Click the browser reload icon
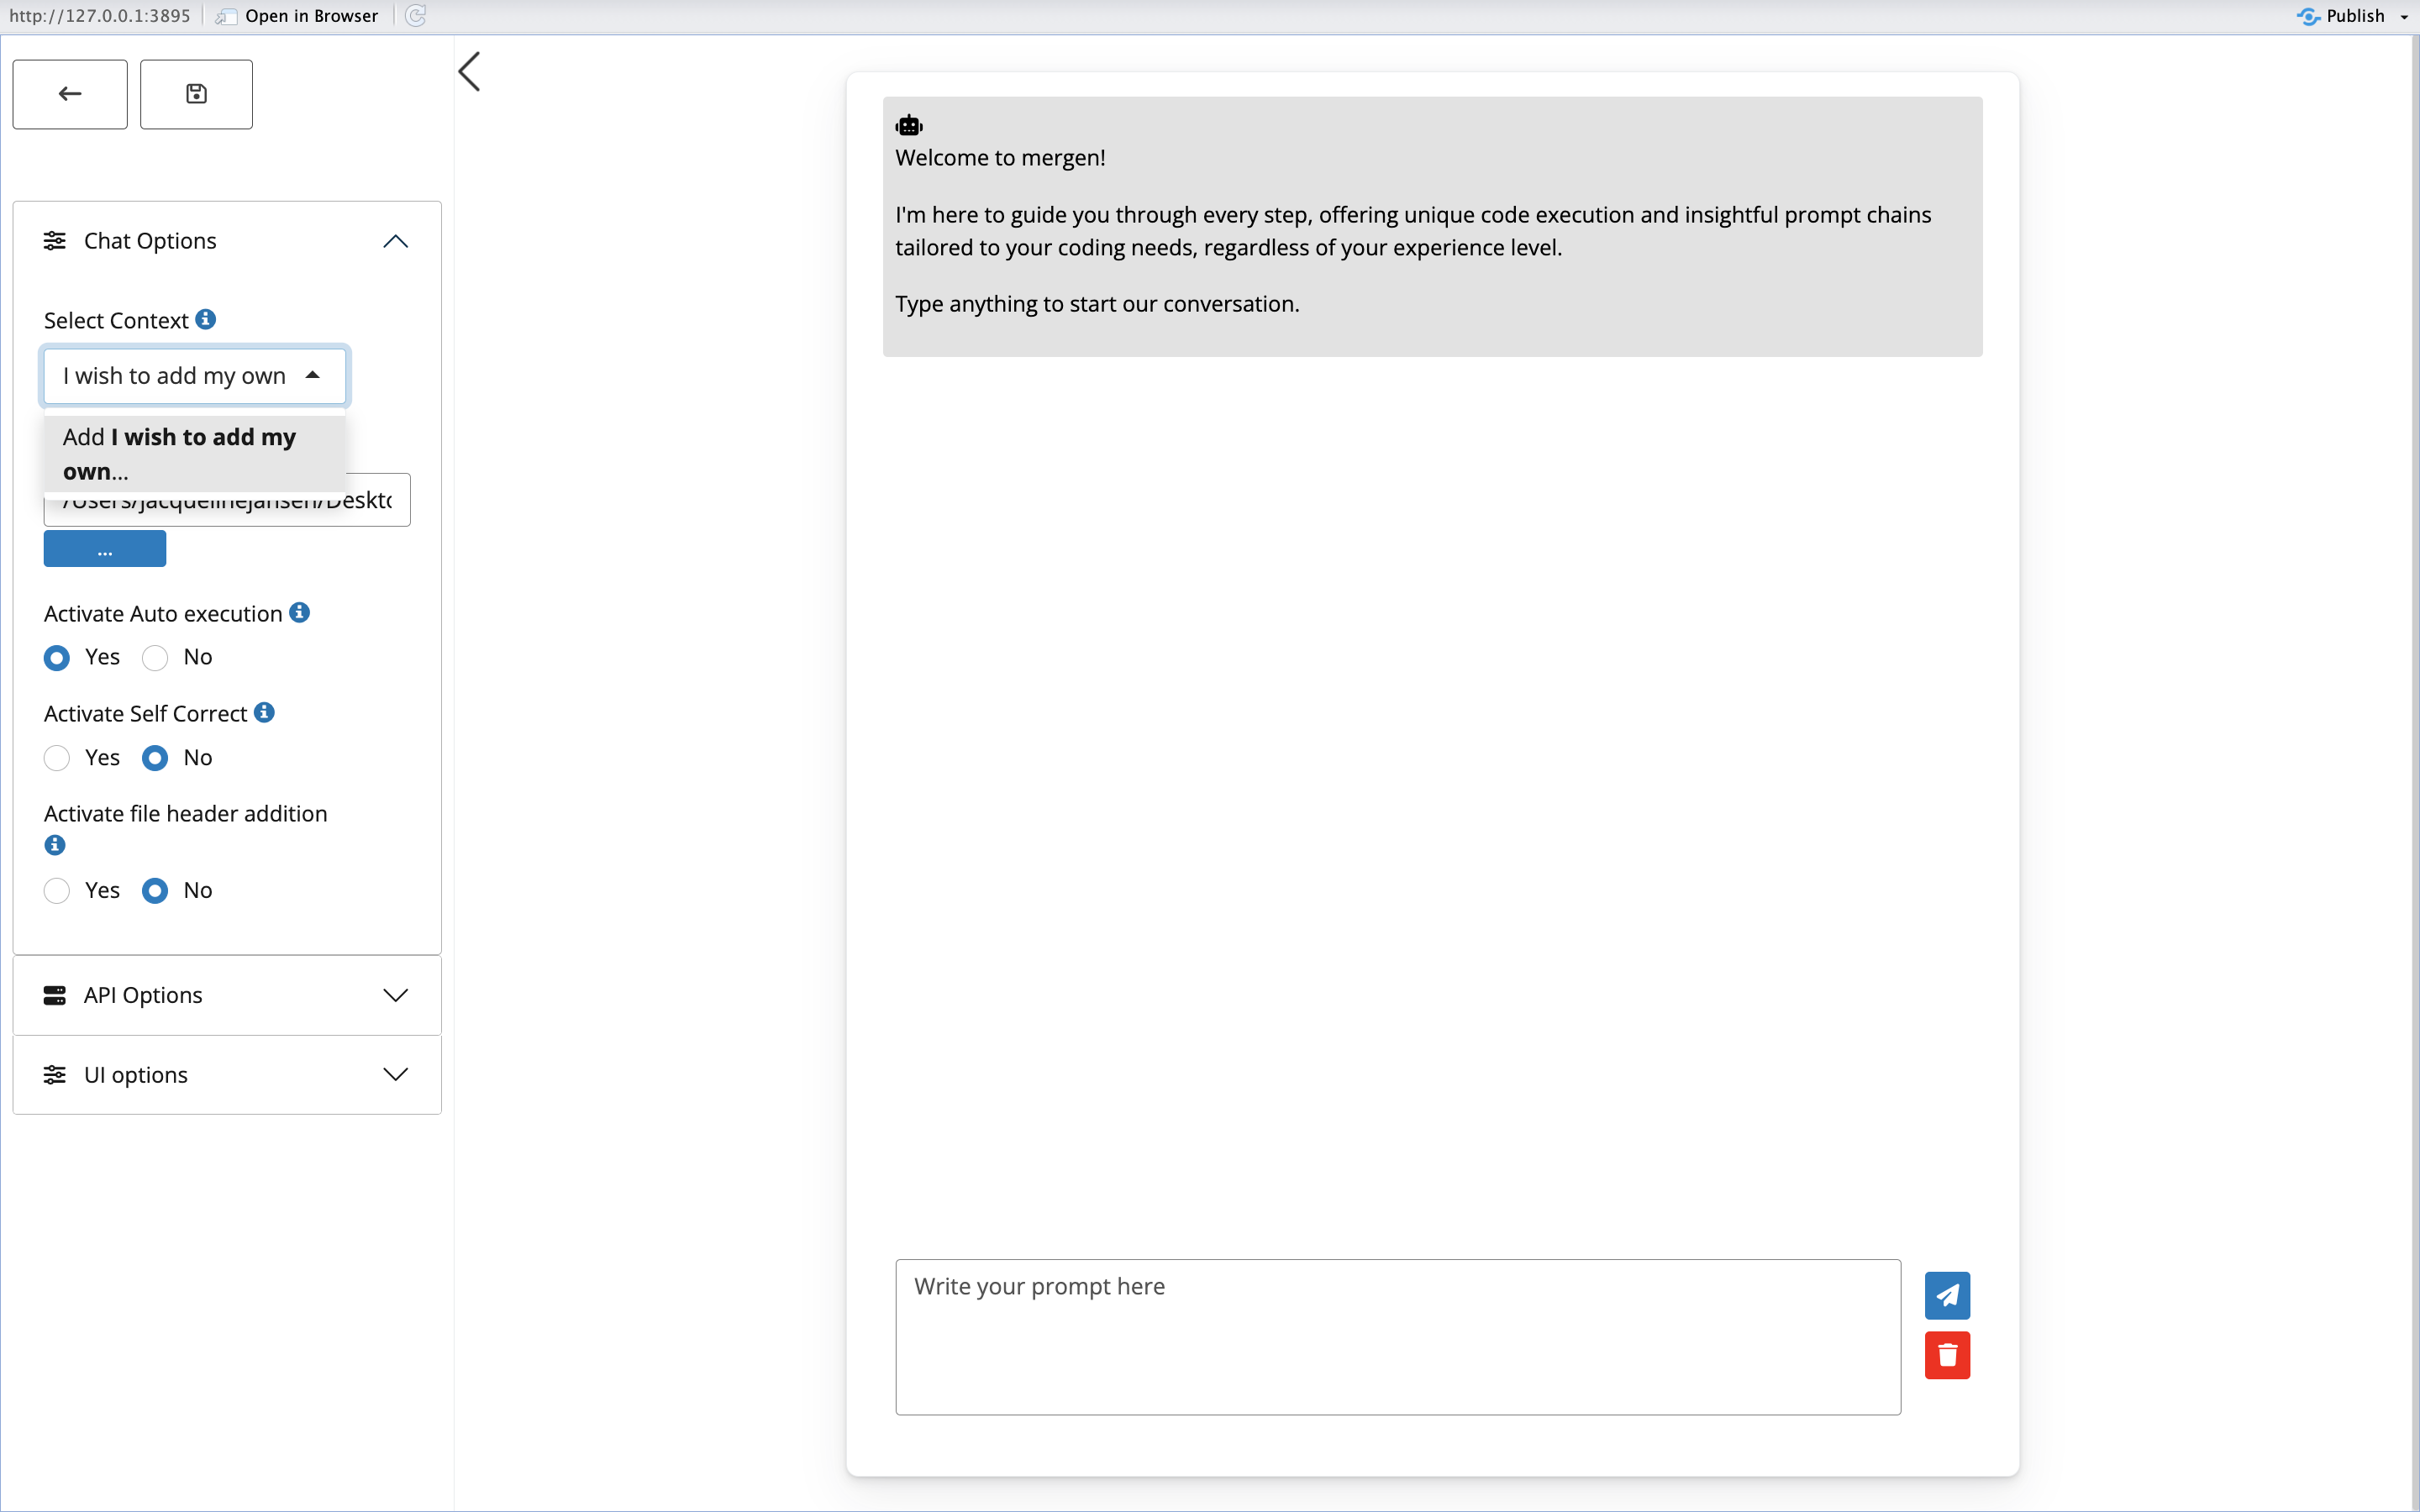The image size is (2420, 1512). pyautogui.click(x=416, y=16)
